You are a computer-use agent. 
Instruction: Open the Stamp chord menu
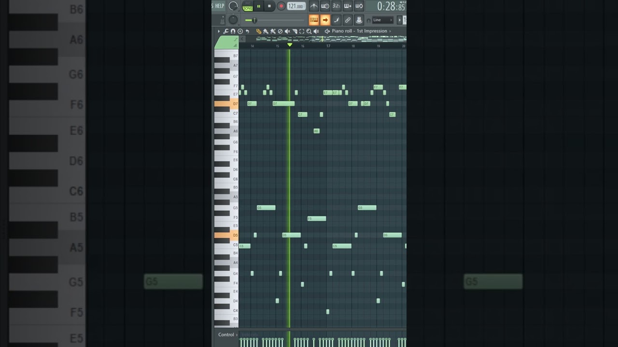240,31
